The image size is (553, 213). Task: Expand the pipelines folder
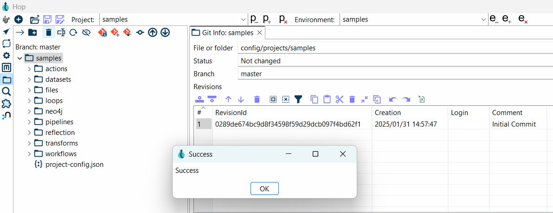(x=29, y=122)
